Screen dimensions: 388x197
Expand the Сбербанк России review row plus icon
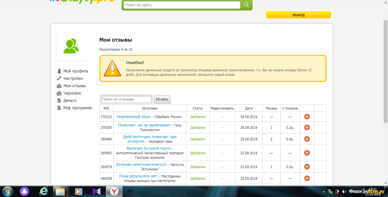[x=307, y=117]
